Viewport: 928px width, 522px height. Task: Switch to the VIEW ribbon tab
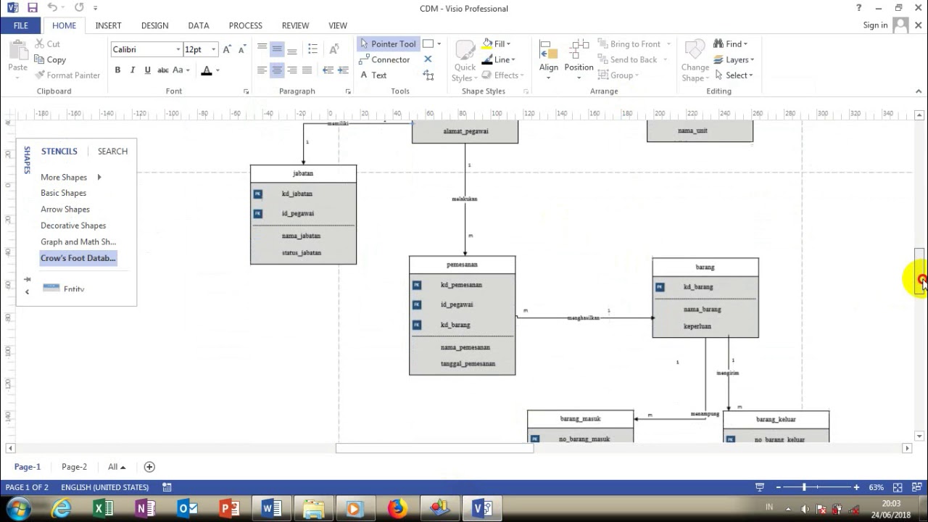338,25
